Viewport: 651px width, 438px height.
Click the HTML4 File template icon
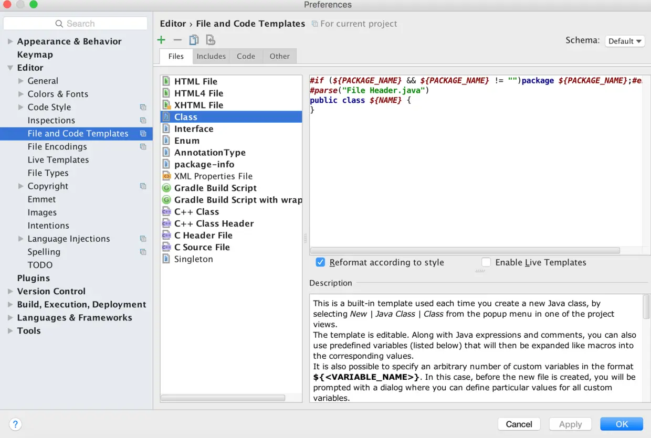click(166, 93)
